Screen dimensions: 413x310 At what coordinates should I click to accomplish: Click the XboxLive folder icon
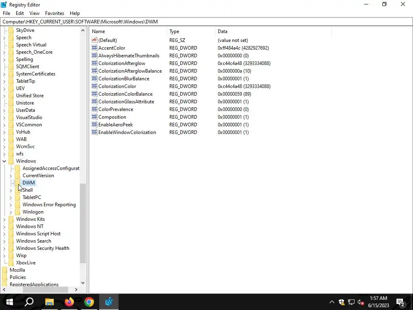tap(11, 262)
